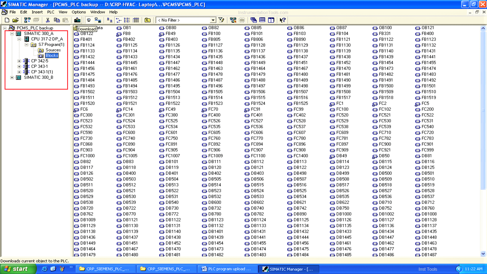Click the block list scroll up arrow
487x274 pixels.
pyautogui.click(x=483, y=28)
